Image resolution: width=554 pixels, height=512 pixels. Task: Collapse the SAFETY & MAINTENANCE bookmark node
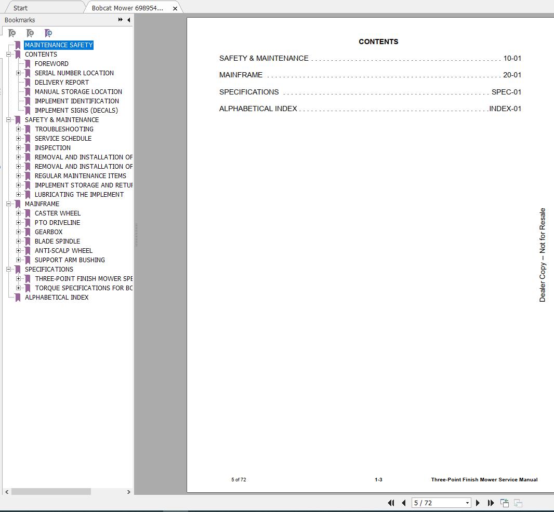coord(8,120)
